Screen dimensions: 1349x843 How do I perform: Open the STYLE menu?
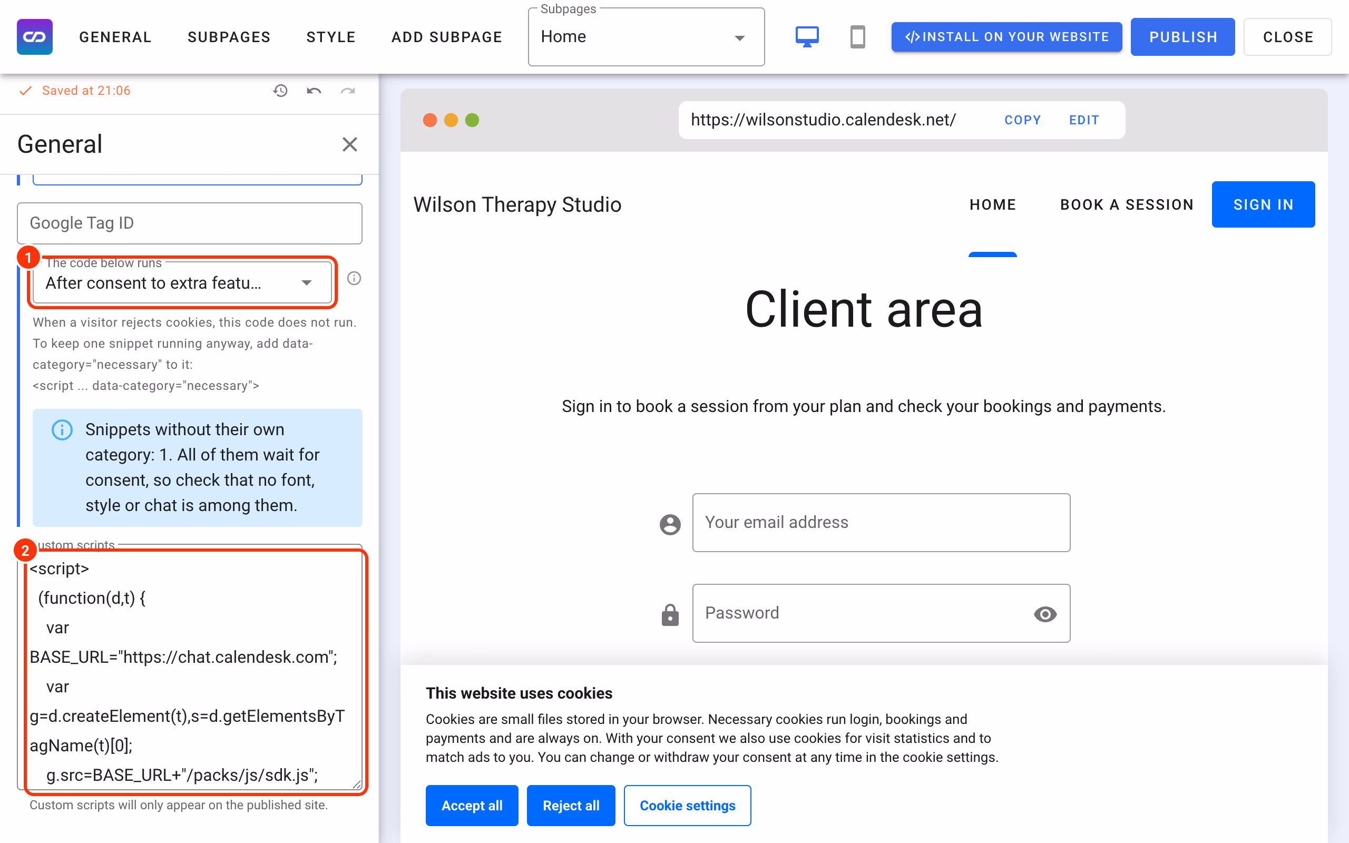coord(331,37)
